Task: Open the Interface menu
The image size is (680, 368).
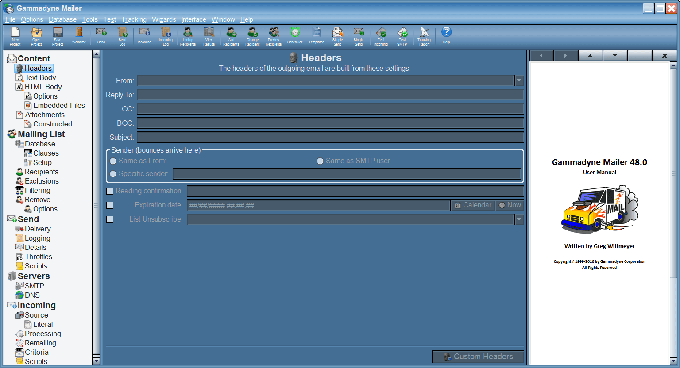Action: tap(193, 19)
